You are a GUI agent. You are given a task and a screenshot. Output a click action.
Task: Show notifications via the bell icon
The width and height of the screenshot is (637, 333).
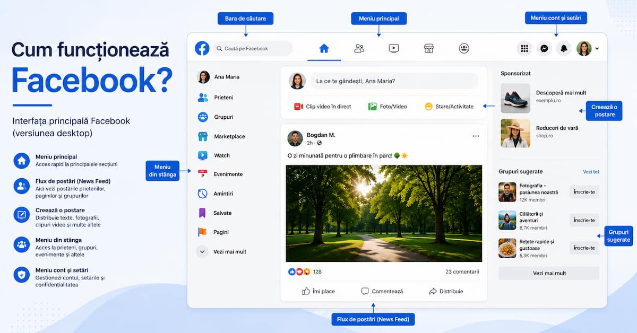pos(564,48)
